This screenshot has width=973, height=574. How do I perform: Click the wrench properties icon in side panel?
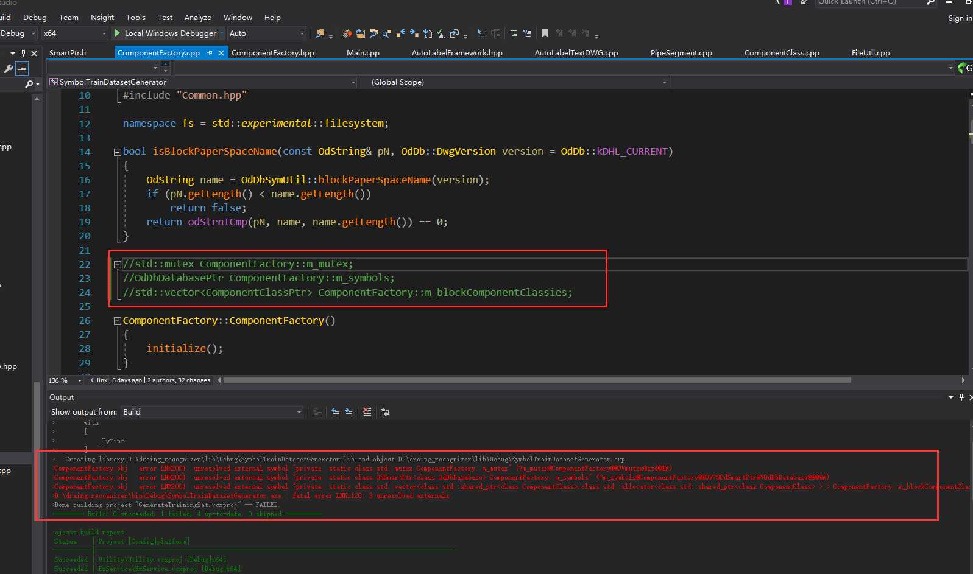[x=8, y=69]
